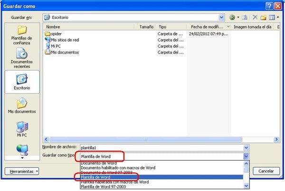
Task: Open Documentos recientes in sidebar
Action: [22, 58]
